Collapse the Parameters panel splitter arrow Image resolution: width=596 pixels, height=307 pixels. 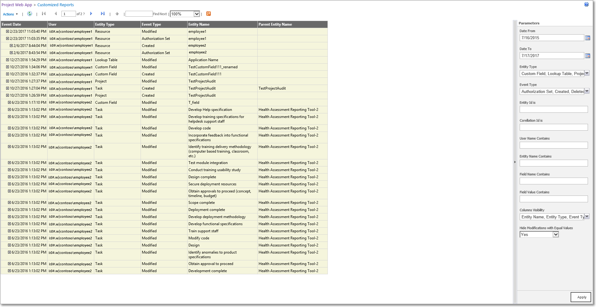tap(515, 162)
